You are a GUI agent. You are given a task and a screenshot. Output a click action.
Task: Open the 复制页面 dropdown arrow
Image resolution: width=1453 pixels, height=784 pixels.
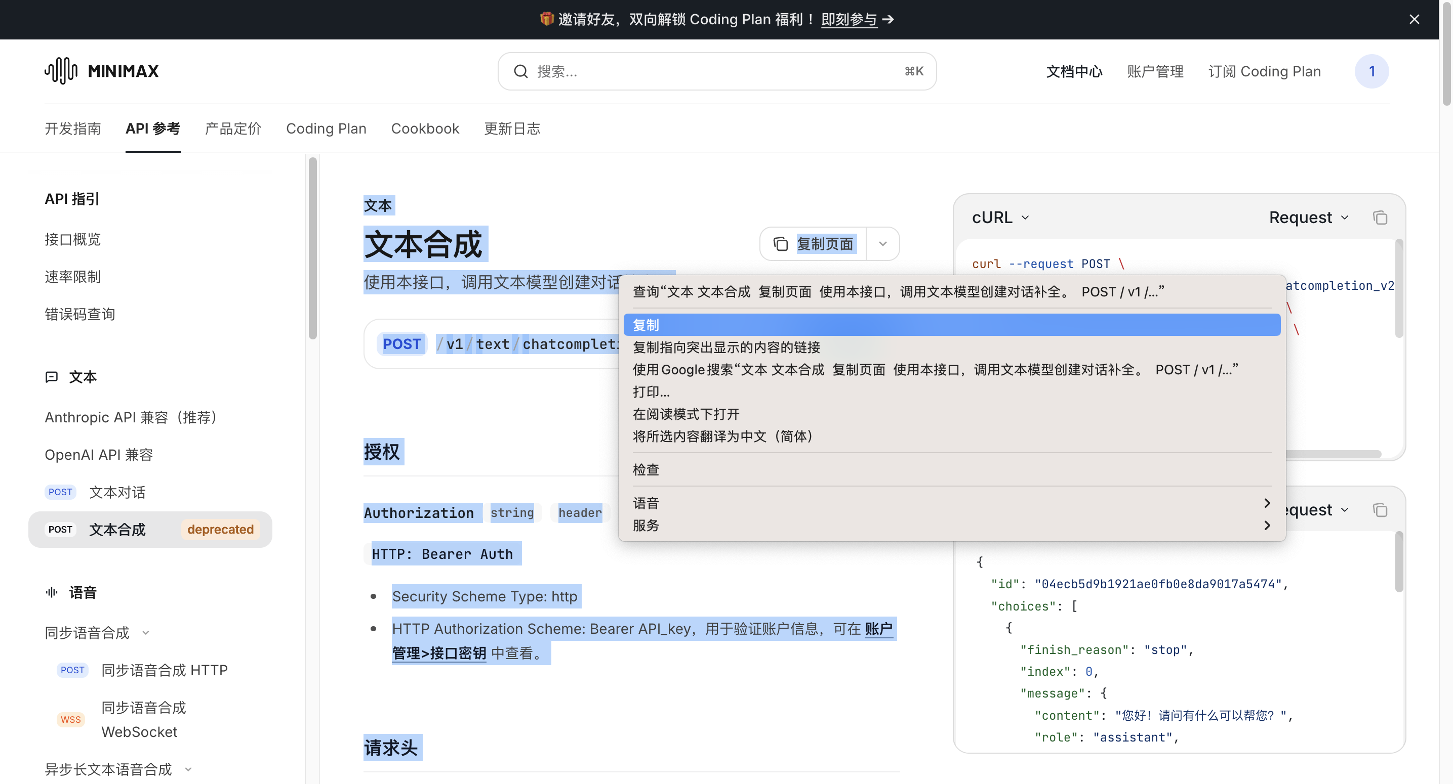coord(883,244)
